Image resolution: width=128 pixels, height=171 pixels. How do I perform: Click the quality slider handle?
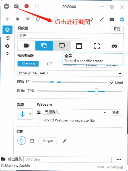click(x=96, y=91)
